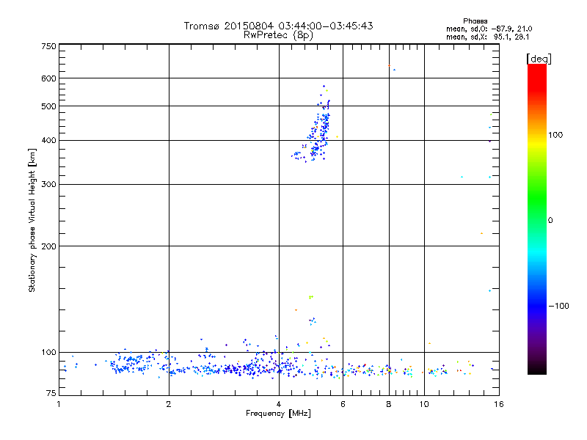Click the colorbar tick label '0'

pos(550,221)
